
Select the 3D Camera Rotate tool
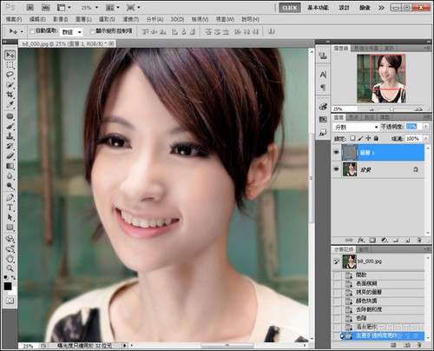pos(10,248)
